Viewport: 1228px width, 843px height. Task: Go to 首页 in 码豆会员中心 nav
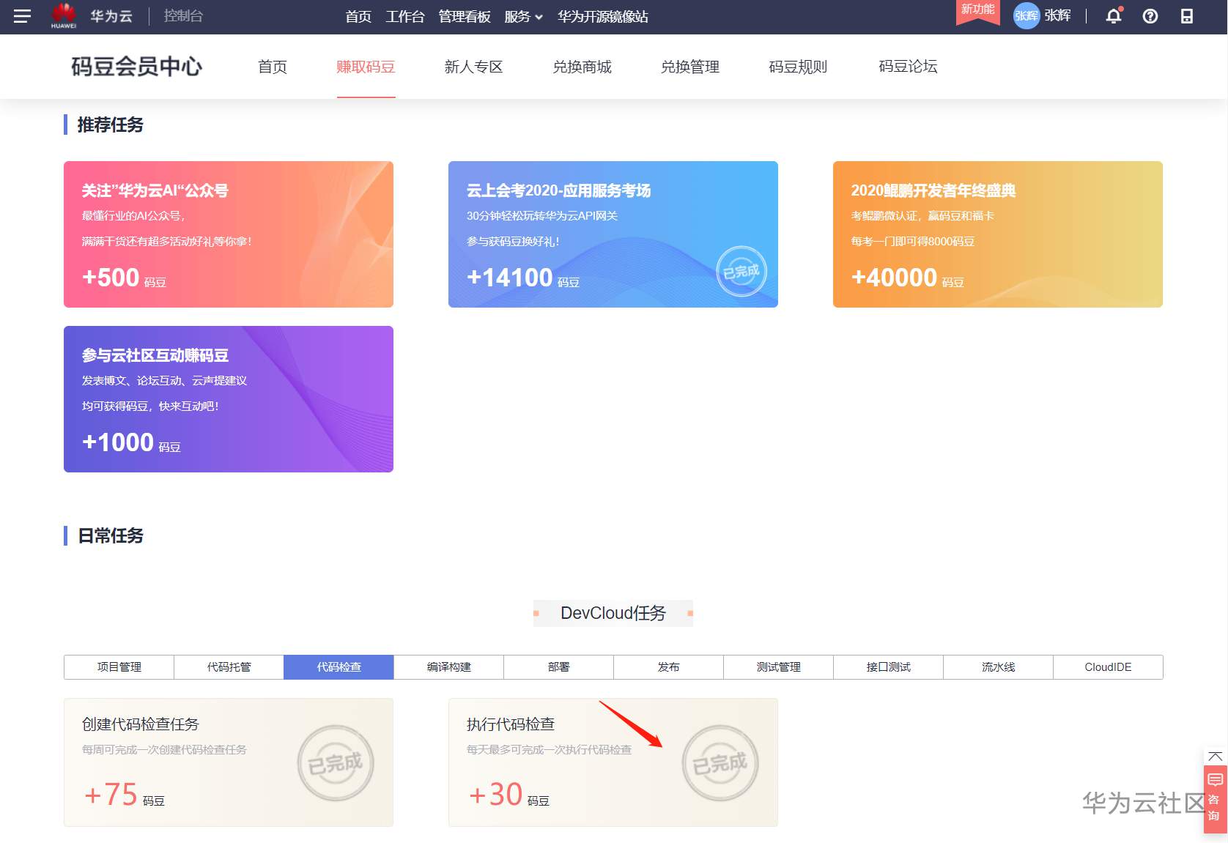pyautogui.click(x=273, y=67)
